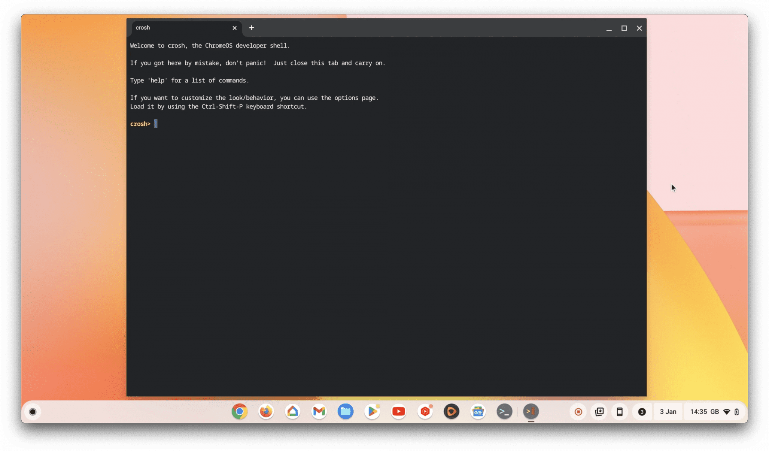Stop screen recording from the tray

coord(578,412)
